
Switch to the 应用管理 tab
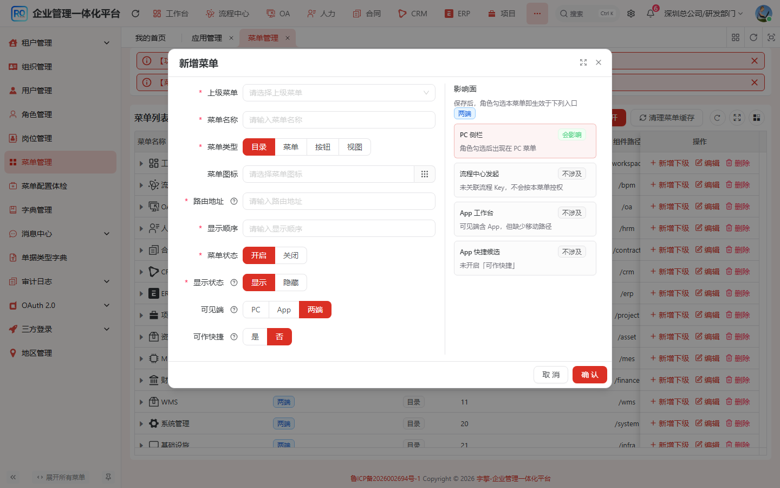click(x=206, y=38)
